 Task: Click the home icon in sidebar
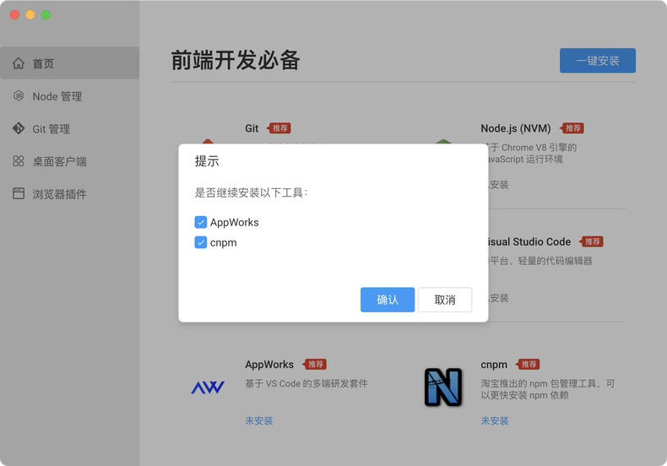point(19,63)
